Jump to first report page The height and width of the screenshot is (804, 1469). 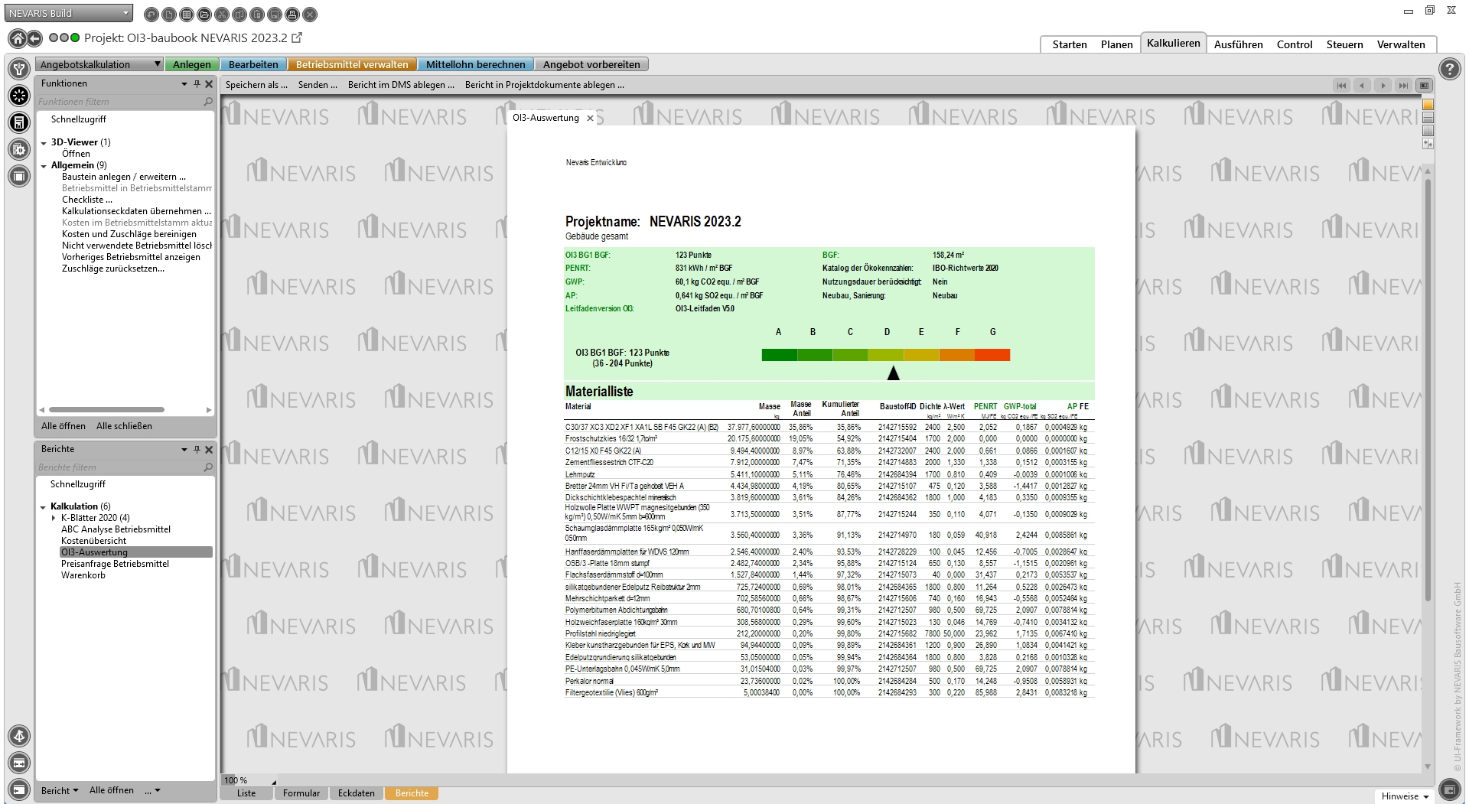coord(1341,86)
